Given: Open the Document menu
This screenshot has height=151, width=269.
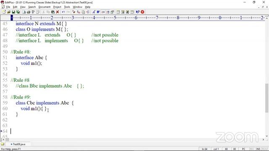Looking at the screenshot, I should click(45, 7).
